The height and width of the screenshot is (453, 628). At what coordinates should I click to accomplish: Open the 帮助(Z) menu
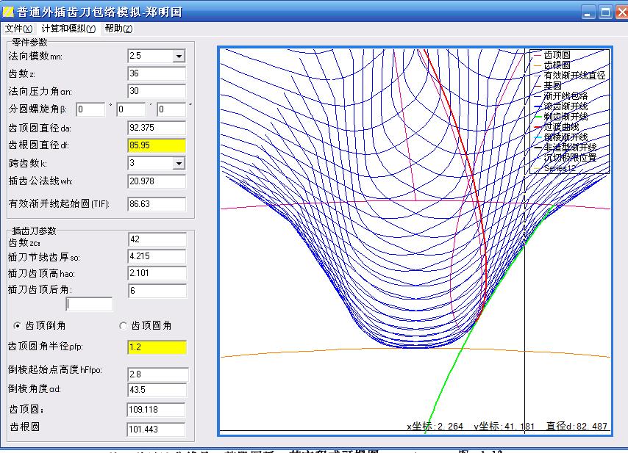click(x=118, y=29)
